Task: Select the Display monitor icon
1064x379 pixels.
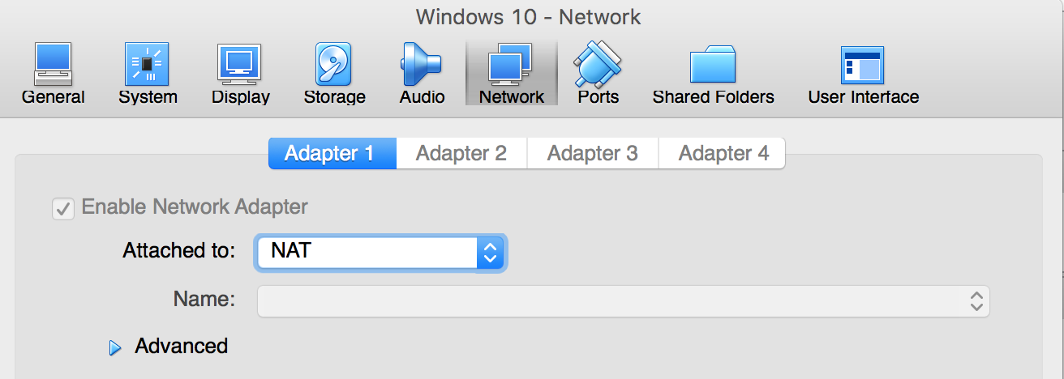Action: pyautogui.click(x=240, y=65)
